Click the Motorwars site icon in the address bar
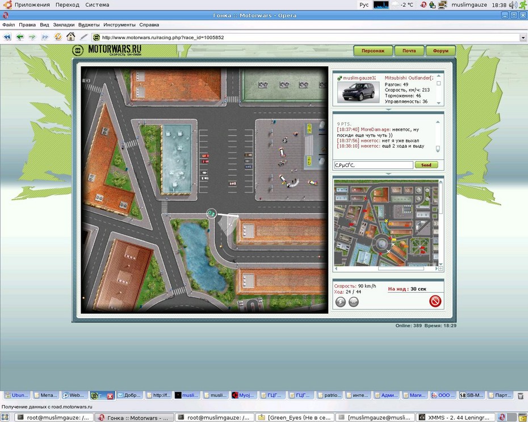 click(x=97, y=37)
